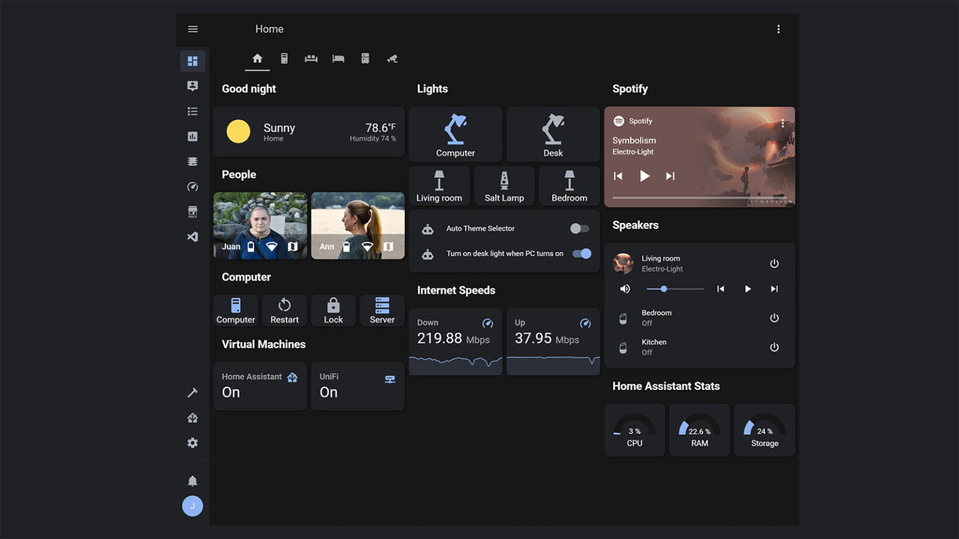Toggle the Computer lamp light card
The height and width of the screenshot is (539, 959).
[x=455, y=134]
